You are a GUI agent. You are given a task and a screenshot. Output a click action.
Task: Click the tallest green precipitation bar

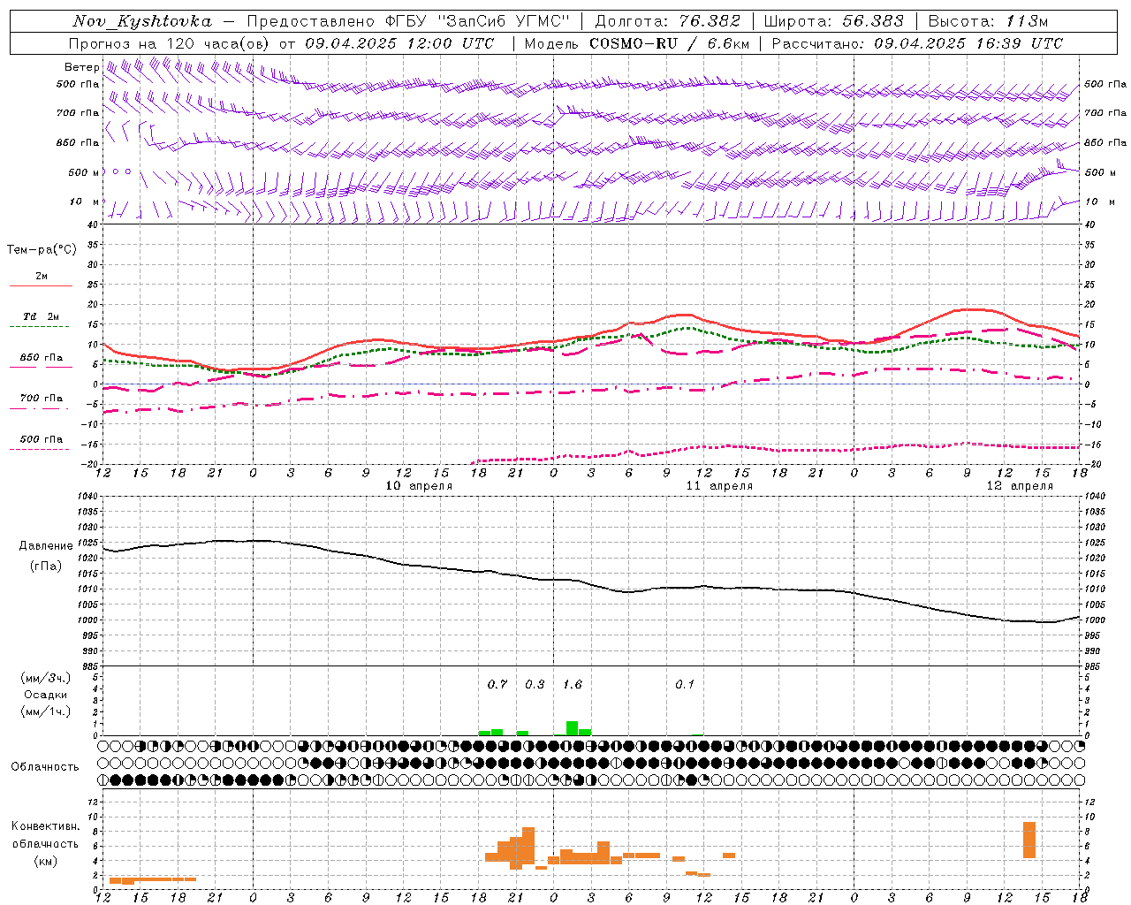tap(572, 728)
